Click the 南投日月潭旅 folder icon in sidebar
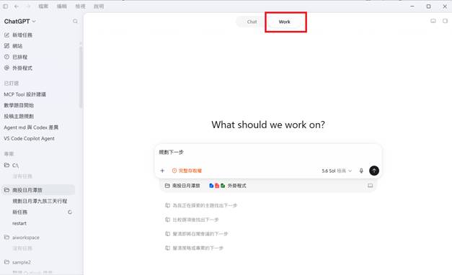This screenshot has width=452, height=275. tap(6, 190)
